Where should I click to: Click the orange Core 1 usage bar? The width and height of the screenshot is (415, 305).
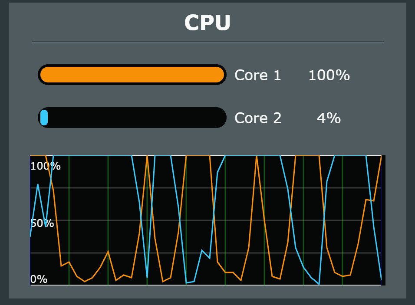pos(130,74)
